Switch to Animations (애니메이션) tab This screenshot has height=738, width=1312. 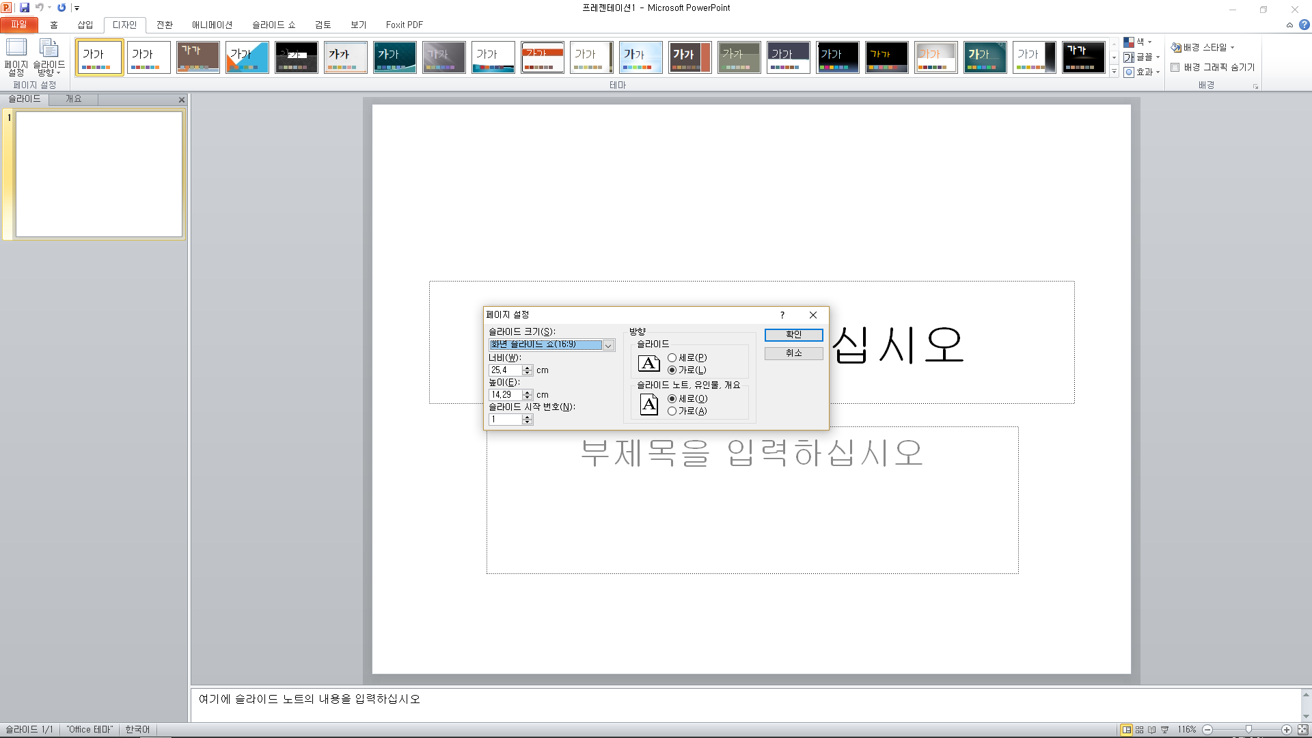pyautogui.click(x=212, y=25)
